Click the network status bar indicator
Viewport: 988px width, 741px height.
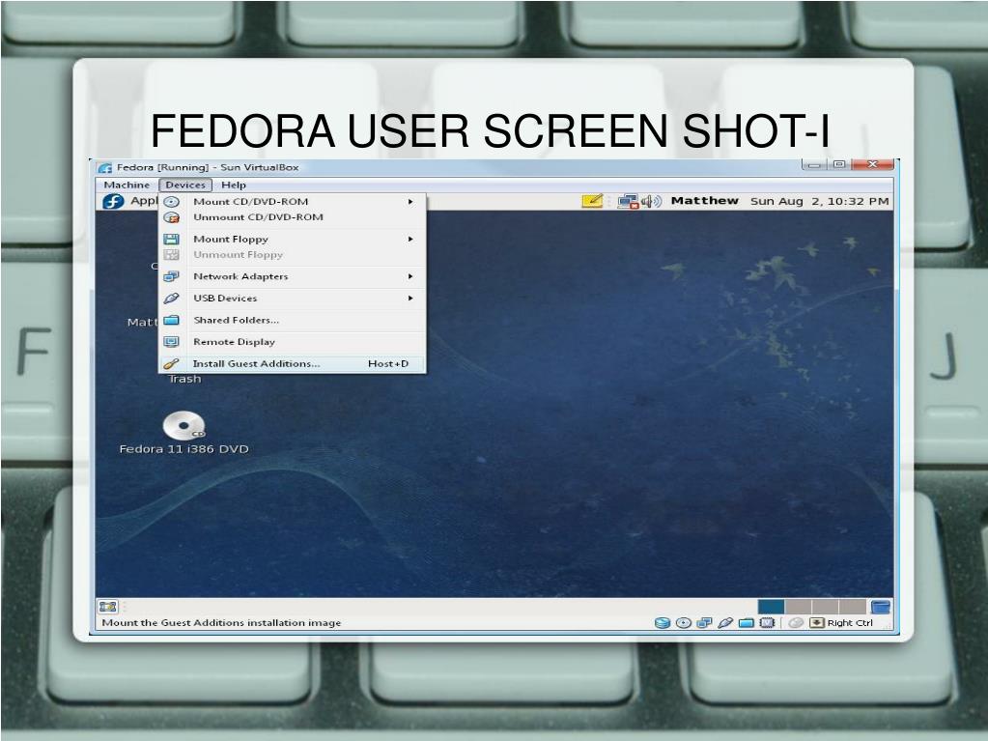pyautogui.click(x=704, y=622)
